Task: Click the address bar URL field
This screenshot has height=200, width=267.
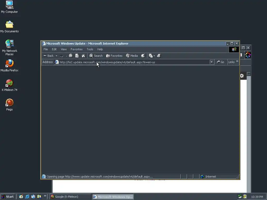Action: click(134, 62)
